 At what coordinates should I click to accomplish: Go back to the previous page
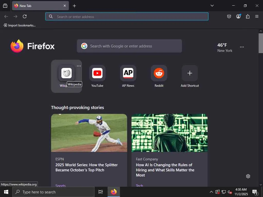coord(6,16)
